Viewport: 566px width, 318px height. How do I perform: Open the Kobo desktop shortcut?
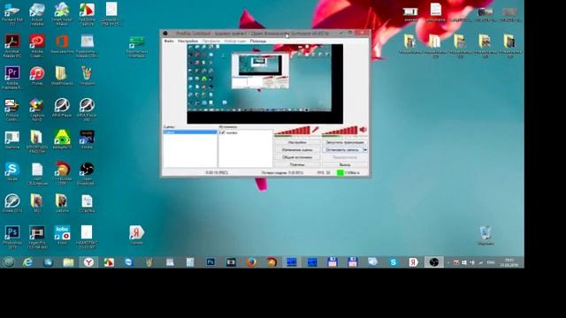click(x=62, y=235)
